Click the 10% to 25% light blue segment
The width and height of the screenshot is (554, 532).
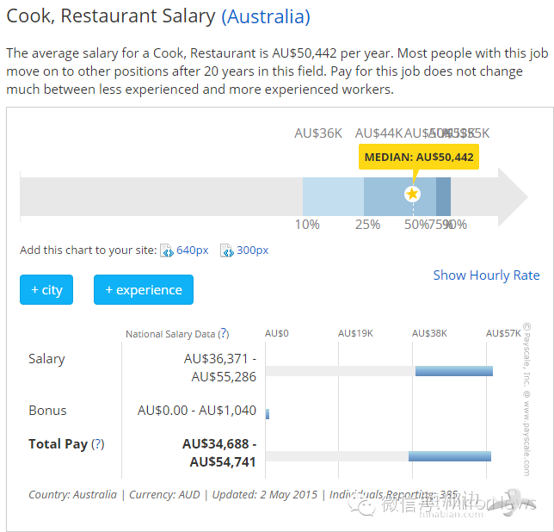333,196
